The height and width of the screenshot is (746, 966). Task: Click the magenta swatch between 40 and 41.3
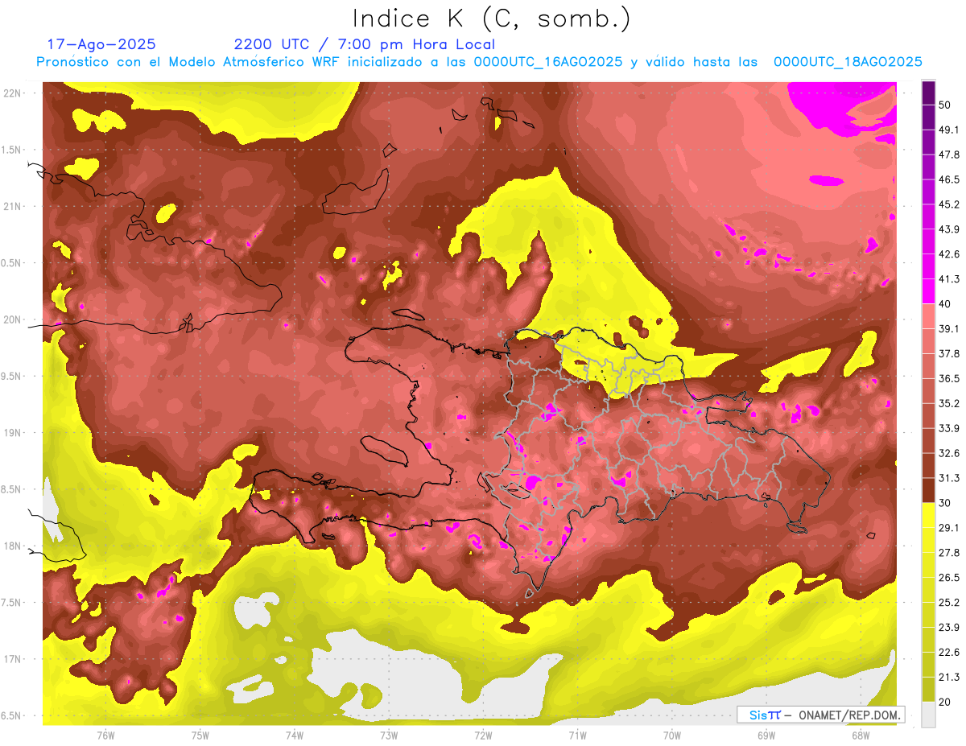coord(928,291)
